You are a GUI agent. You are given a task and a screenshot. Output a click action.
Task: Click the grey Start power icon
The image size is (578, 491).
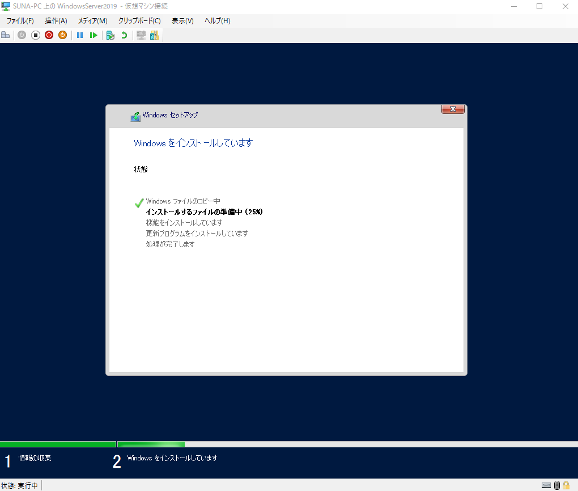22,35
